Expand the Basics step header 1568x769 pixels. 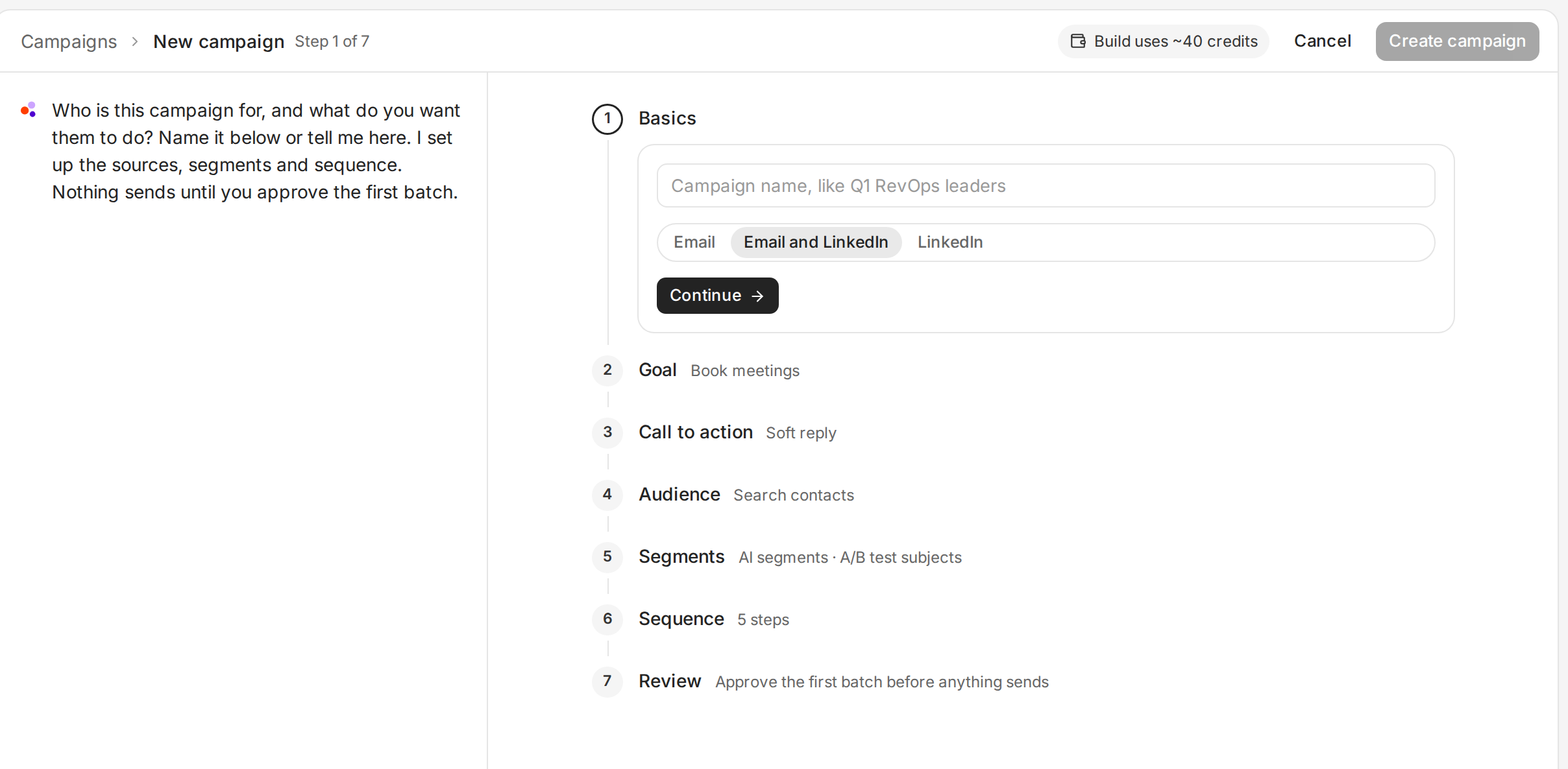click(x=667, y=119)
